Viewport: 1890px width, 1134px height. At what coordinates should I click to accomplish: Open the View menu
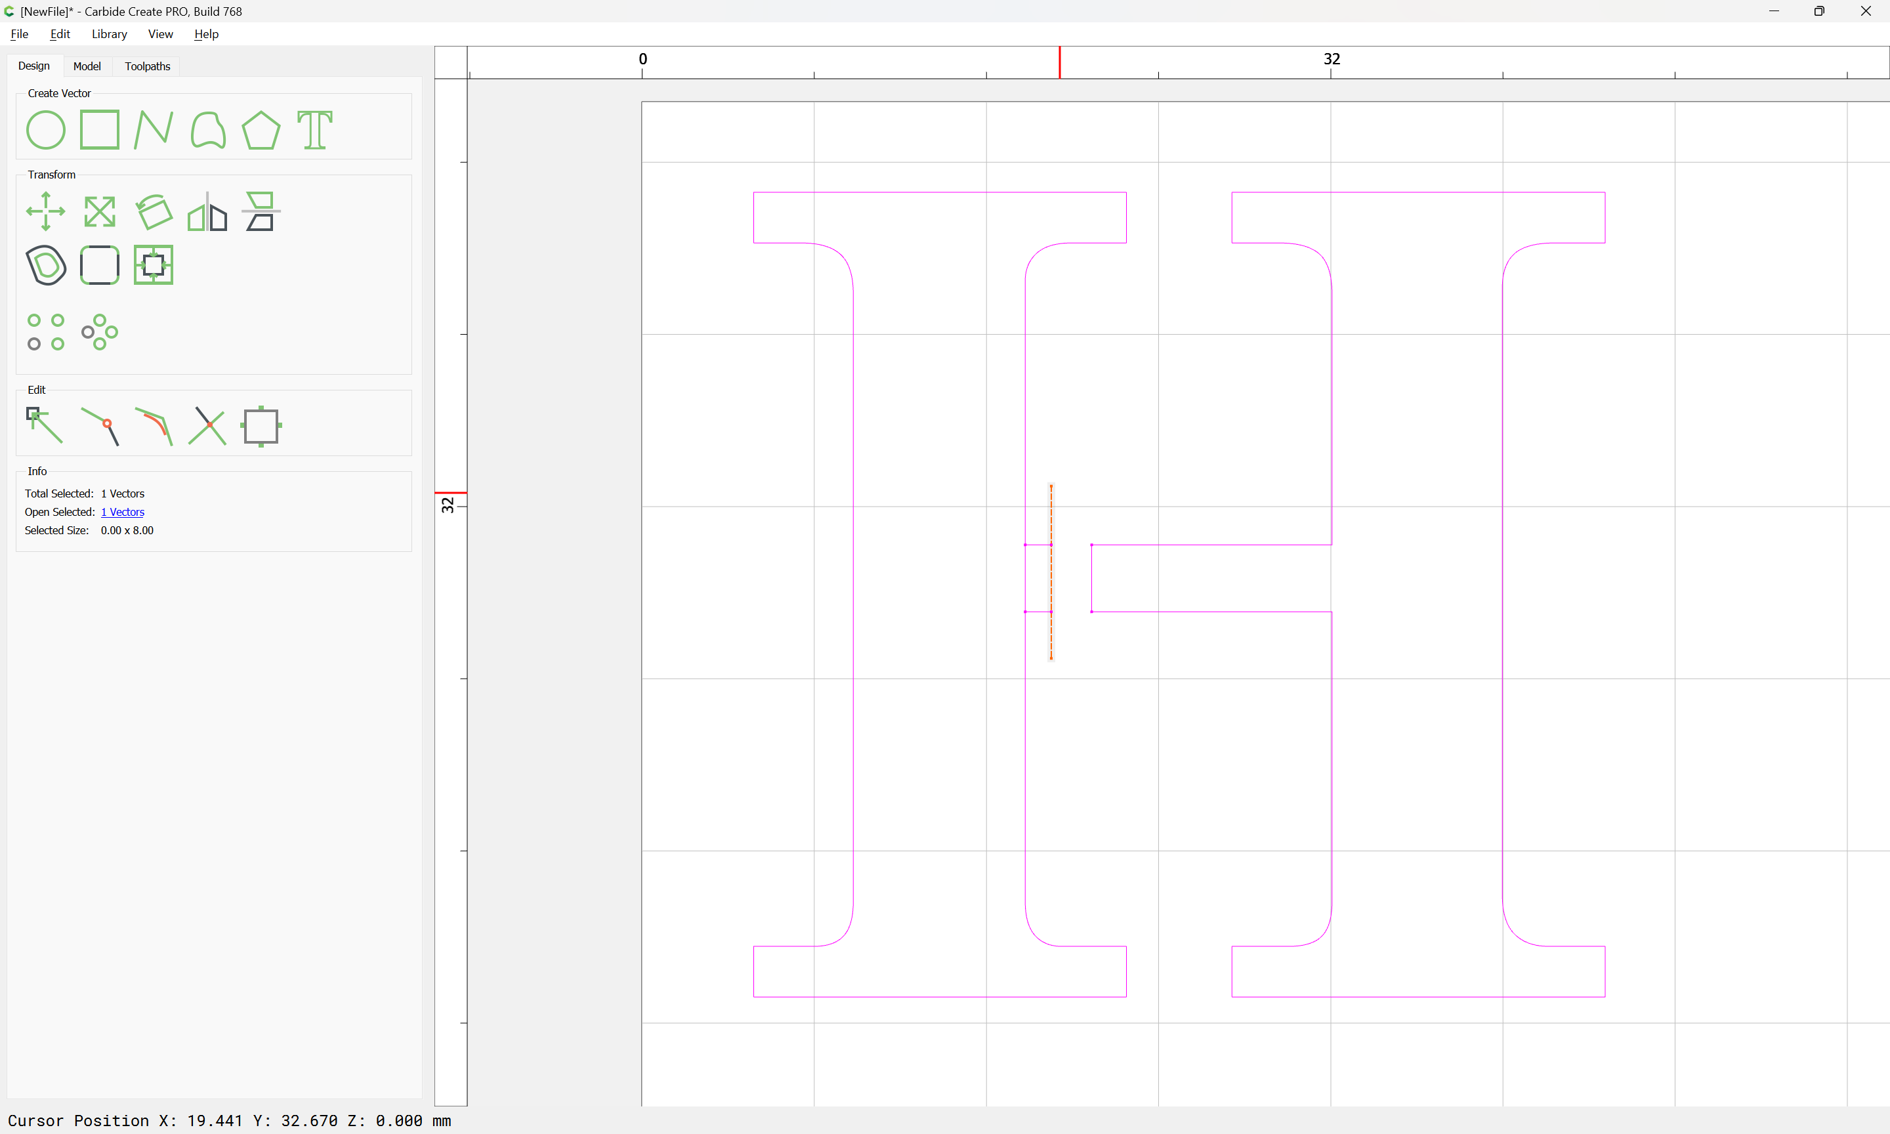click(x=160, y=33)
